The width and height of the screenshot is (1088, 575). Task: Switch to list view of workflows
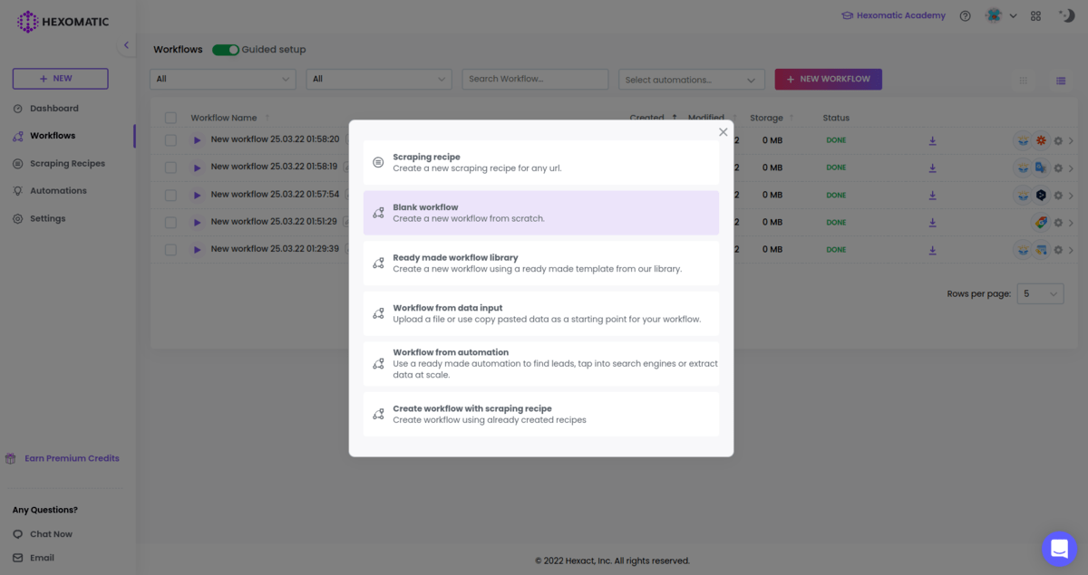tap(1060, 81)
